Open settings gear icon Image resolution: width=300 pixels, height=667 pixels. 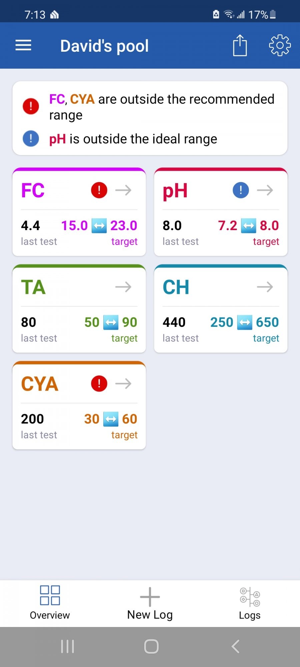(280, 45)
